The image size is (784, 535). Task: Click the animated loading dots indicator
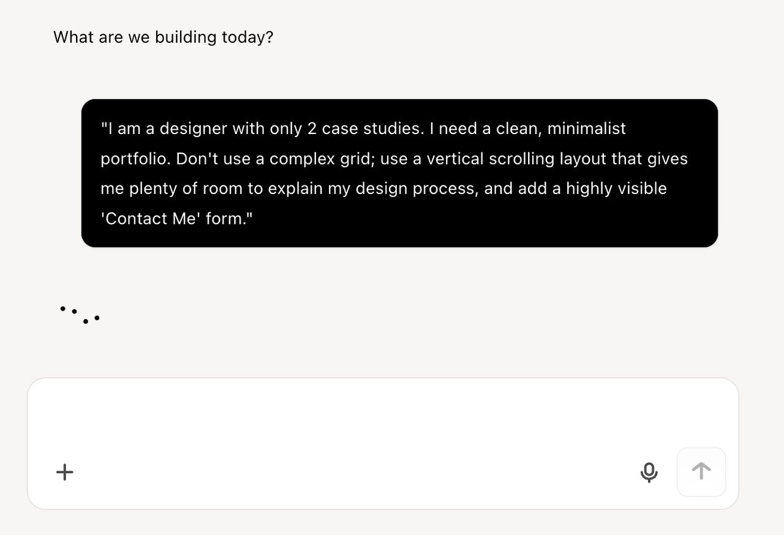(80, 315)
